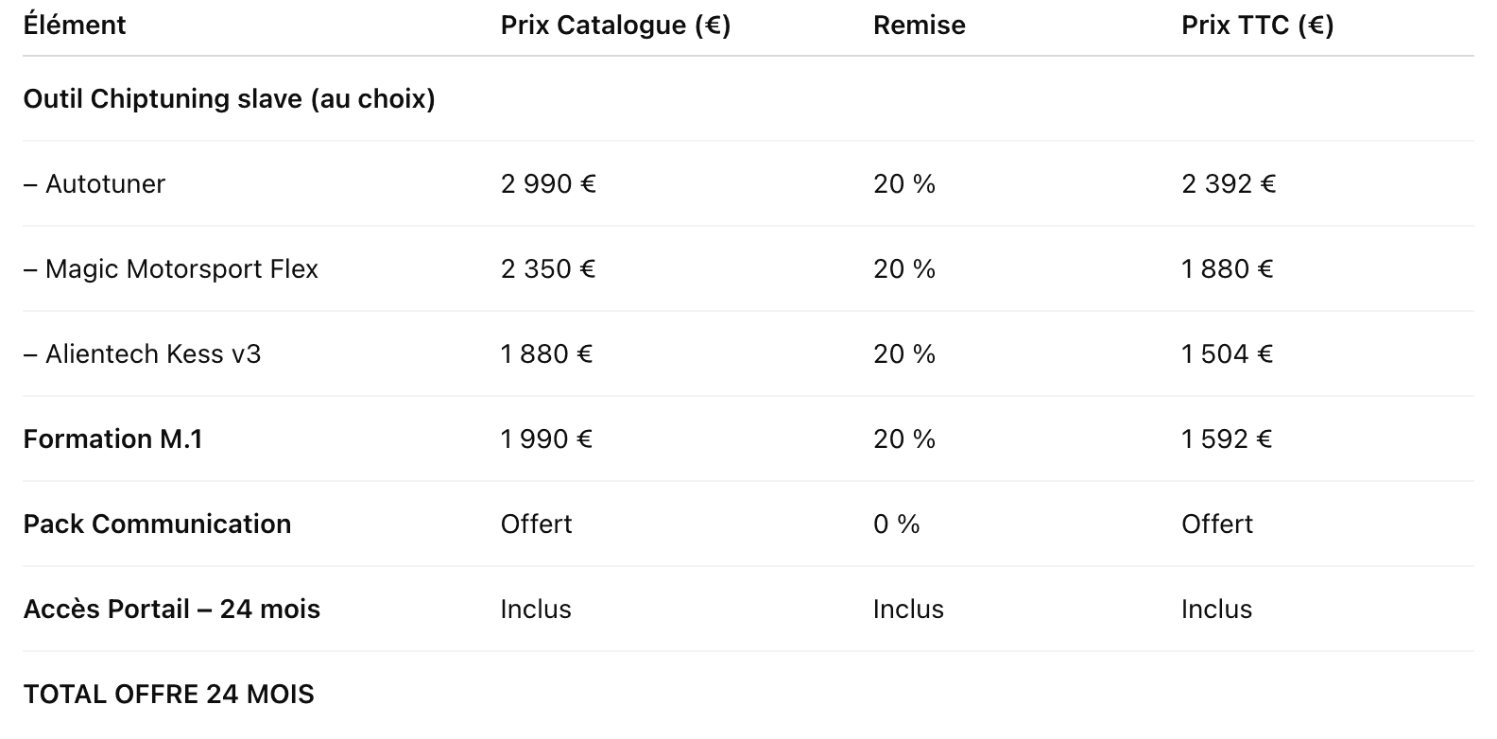Click the Élément column header
Viewport: 1497px width, 739px height.
75,25
